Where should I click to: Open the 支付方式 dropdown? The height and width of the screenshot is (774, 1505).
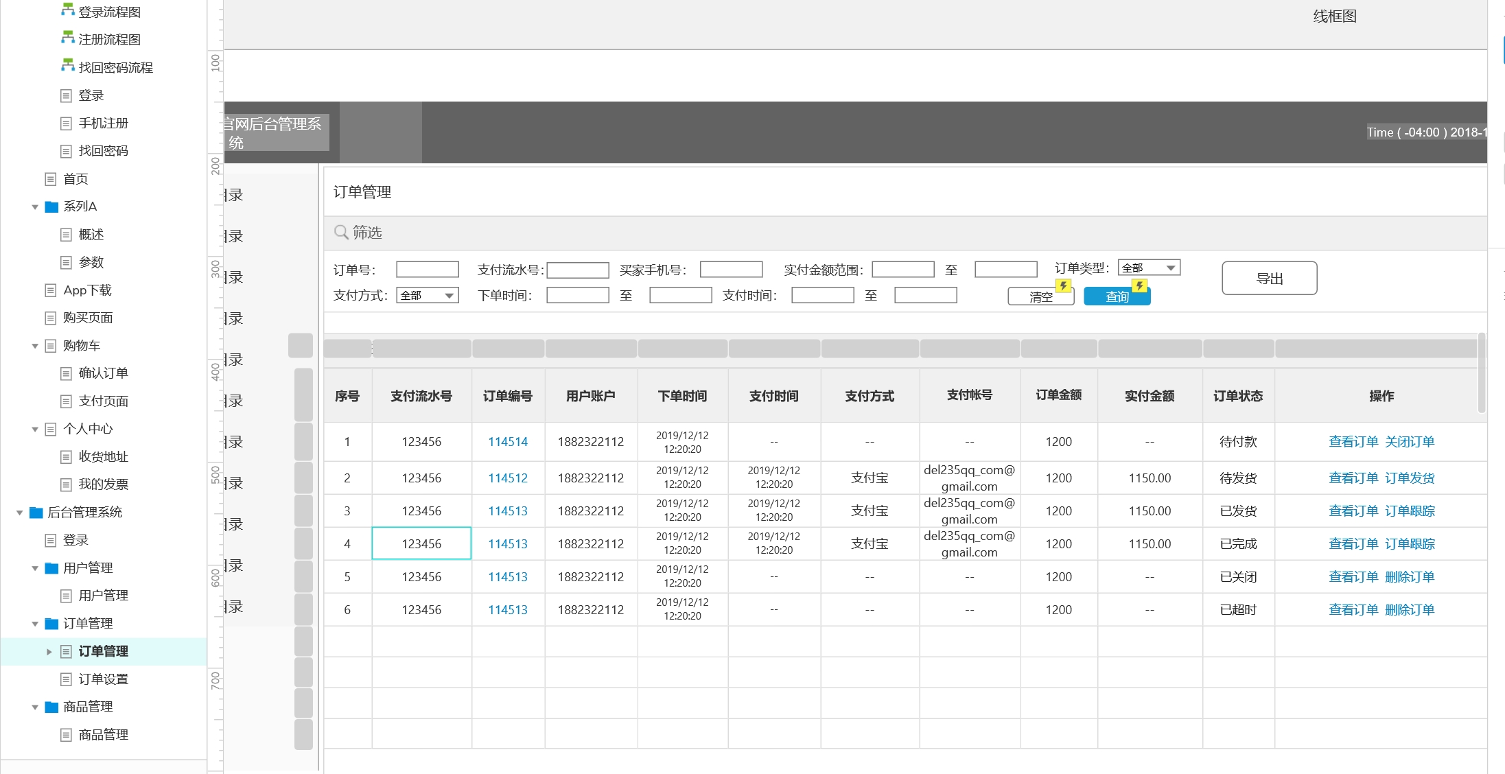[428, 296]
